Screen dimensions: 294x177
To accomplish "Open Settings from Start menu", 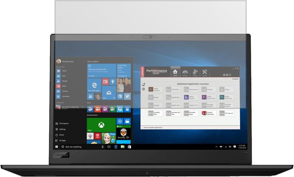I will (x=60, y=129).
